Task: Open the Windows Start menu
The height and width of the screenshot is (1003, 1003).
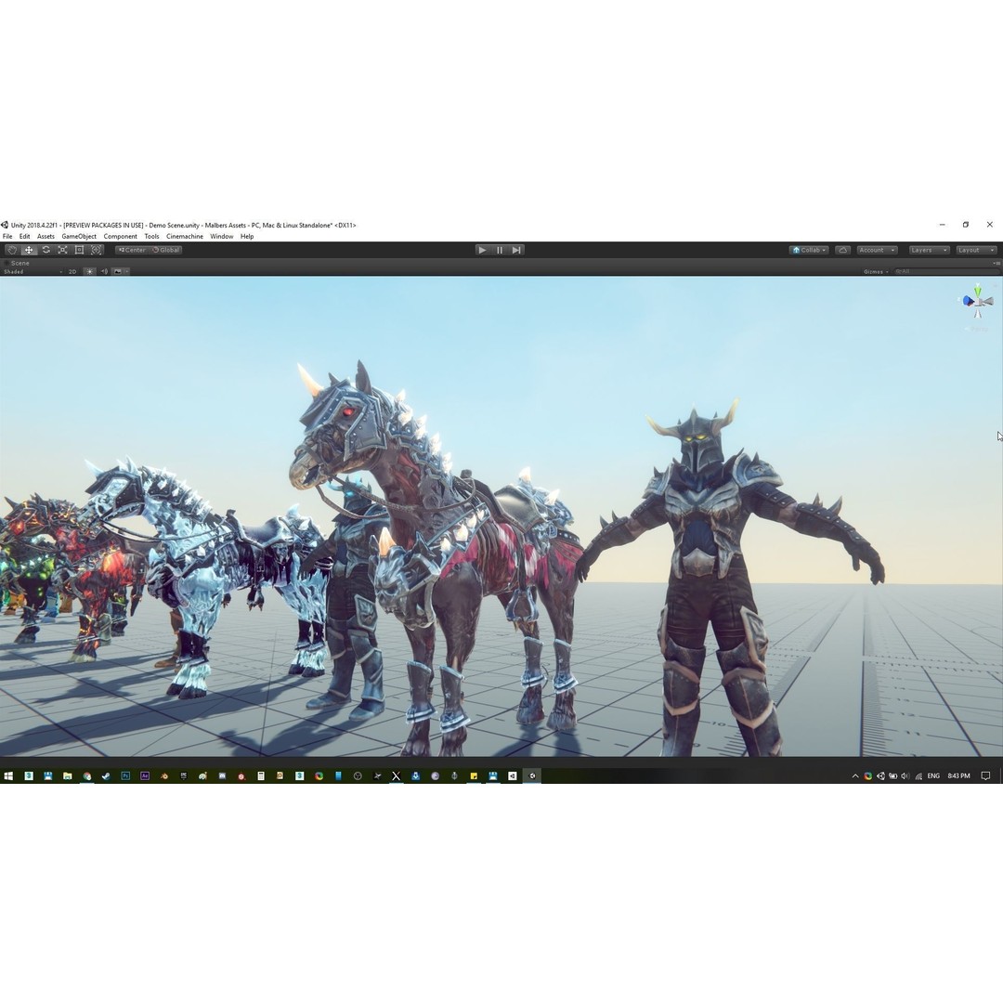Action: coord(8,775)
